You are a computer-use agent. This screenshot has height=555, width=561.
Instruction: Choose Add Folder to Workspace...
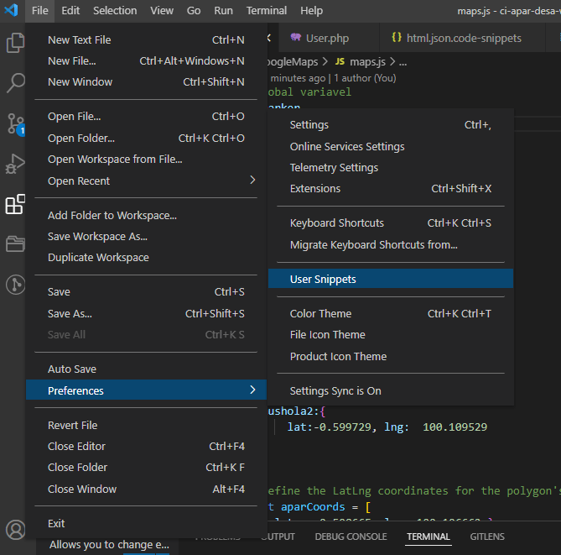(x=146, y=215)
